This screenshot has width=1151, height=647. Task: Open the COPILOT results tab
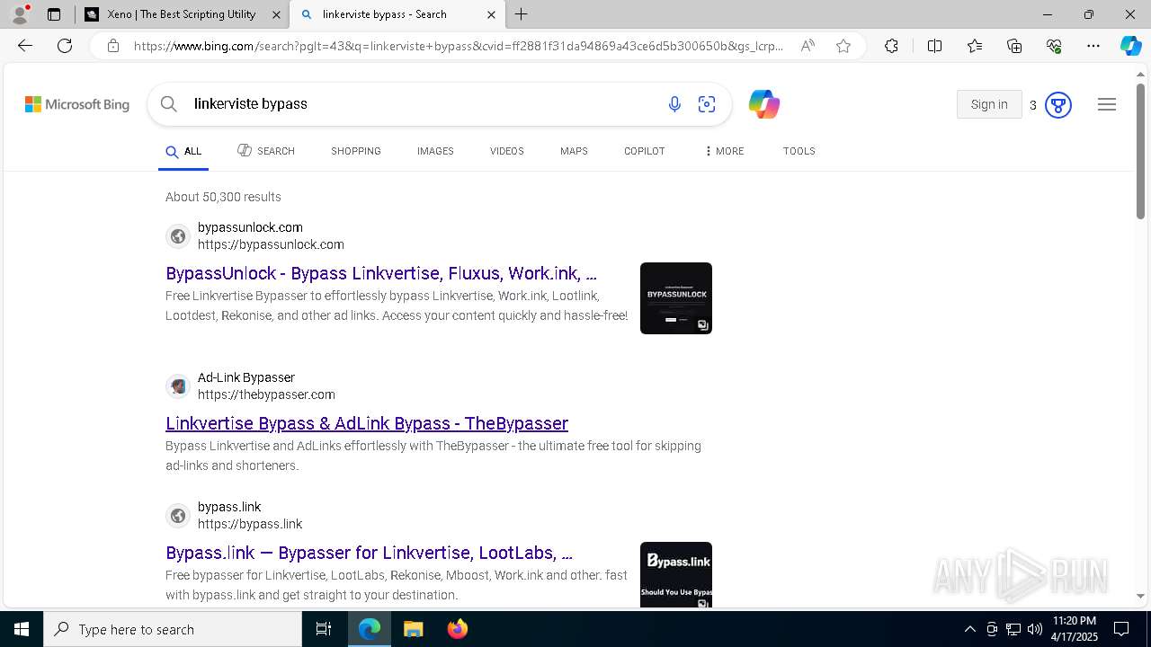[x=645, y=151]
